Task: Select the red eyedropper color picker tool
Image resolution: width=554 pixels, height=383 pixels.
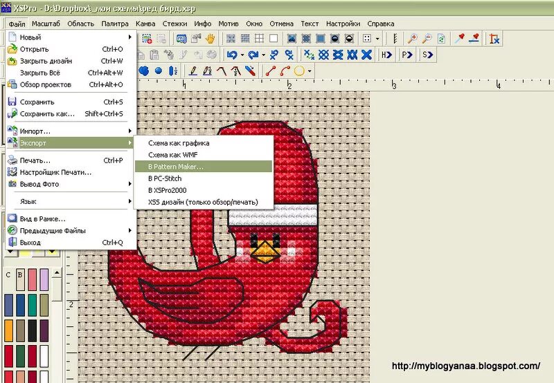Action: (x=459, y=39)
